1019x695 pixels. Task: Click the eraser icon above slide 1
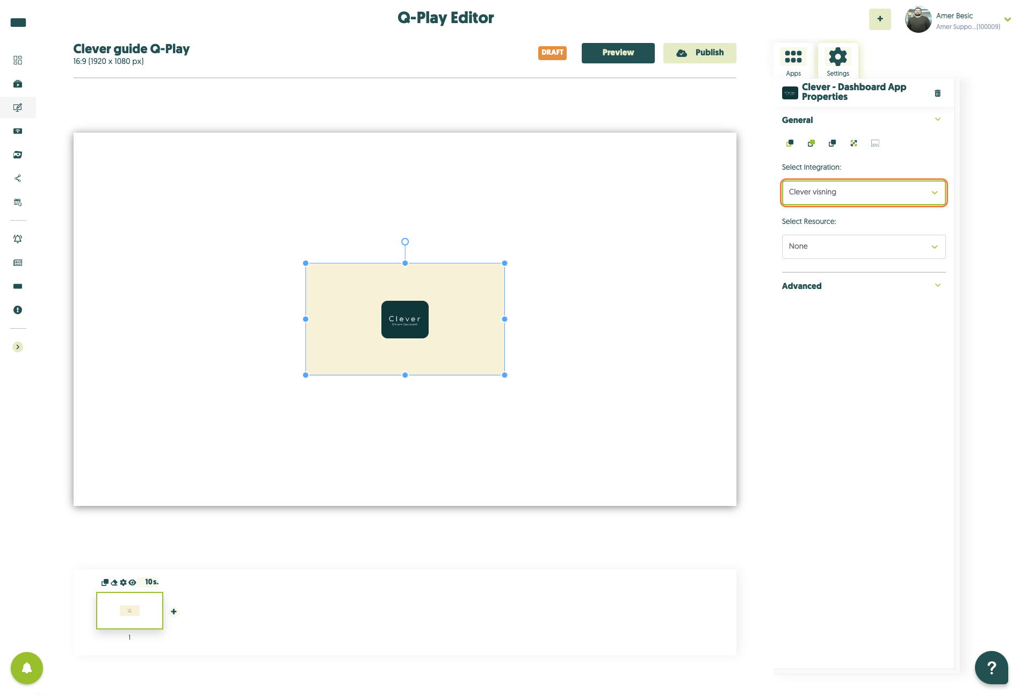[114, 582]
